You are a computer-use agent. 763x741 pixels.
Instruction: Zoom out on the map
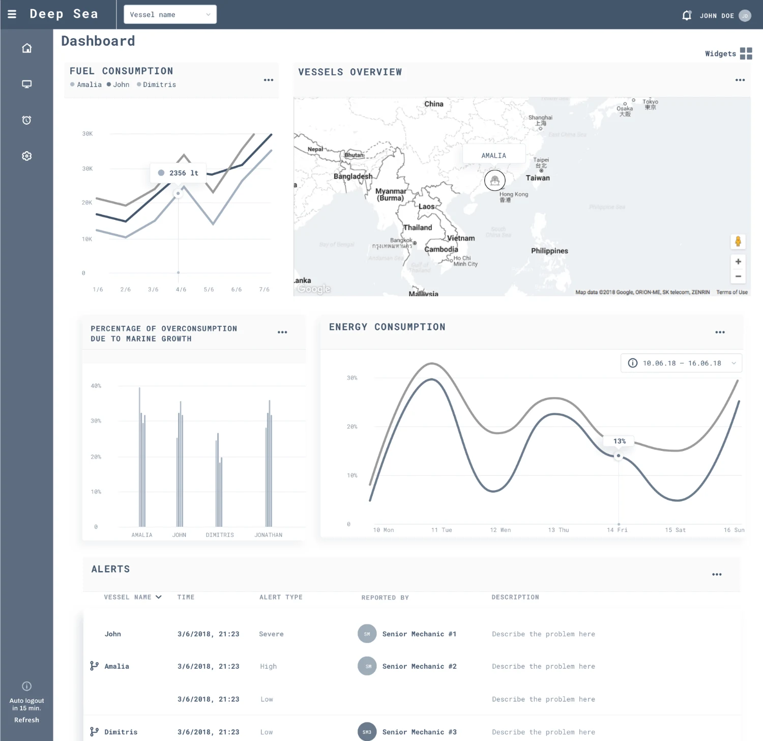738,276
